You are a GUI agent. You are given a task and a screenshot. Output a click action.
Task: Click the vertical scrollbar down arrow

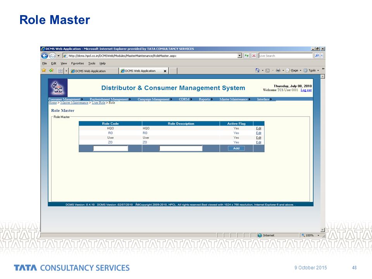(x=323, y=230)
